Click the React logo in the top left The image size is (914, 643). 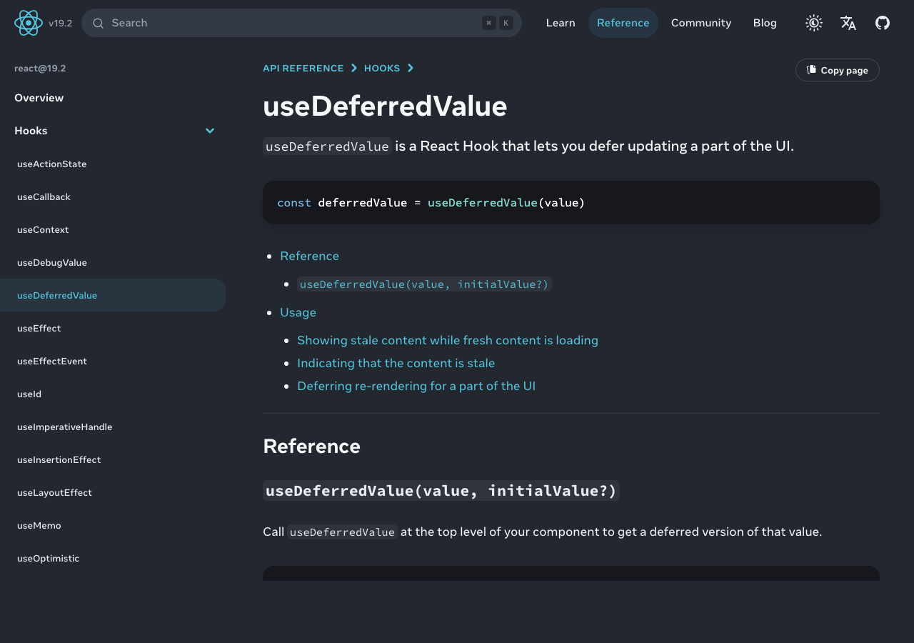29,22
